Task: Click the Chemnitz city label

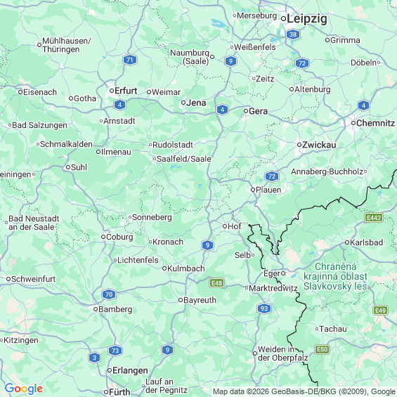Action: (375, 123)
